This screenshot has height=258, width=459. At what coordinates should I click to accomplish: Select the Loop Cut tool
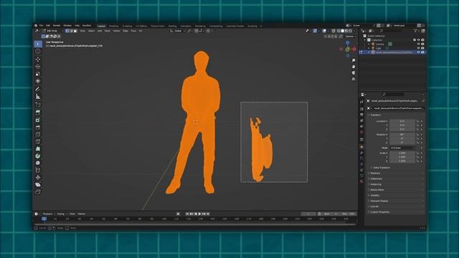point(38,135)
